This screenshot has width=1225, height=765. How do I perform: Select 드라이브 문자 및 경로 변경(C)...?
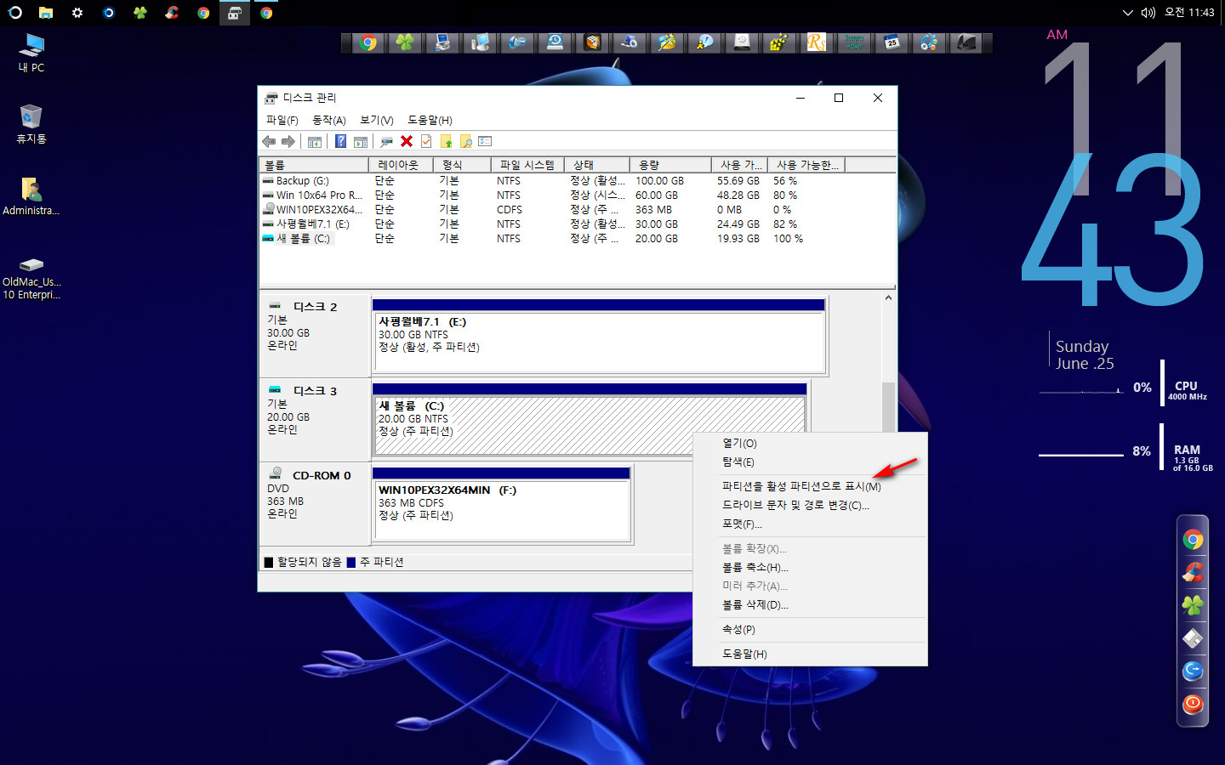810,505
